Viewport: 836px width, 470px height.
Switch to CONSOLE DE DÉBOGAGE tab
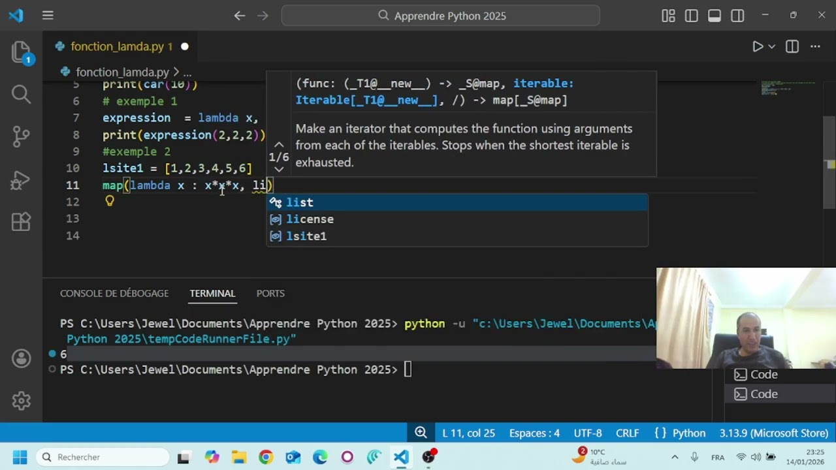114,294
